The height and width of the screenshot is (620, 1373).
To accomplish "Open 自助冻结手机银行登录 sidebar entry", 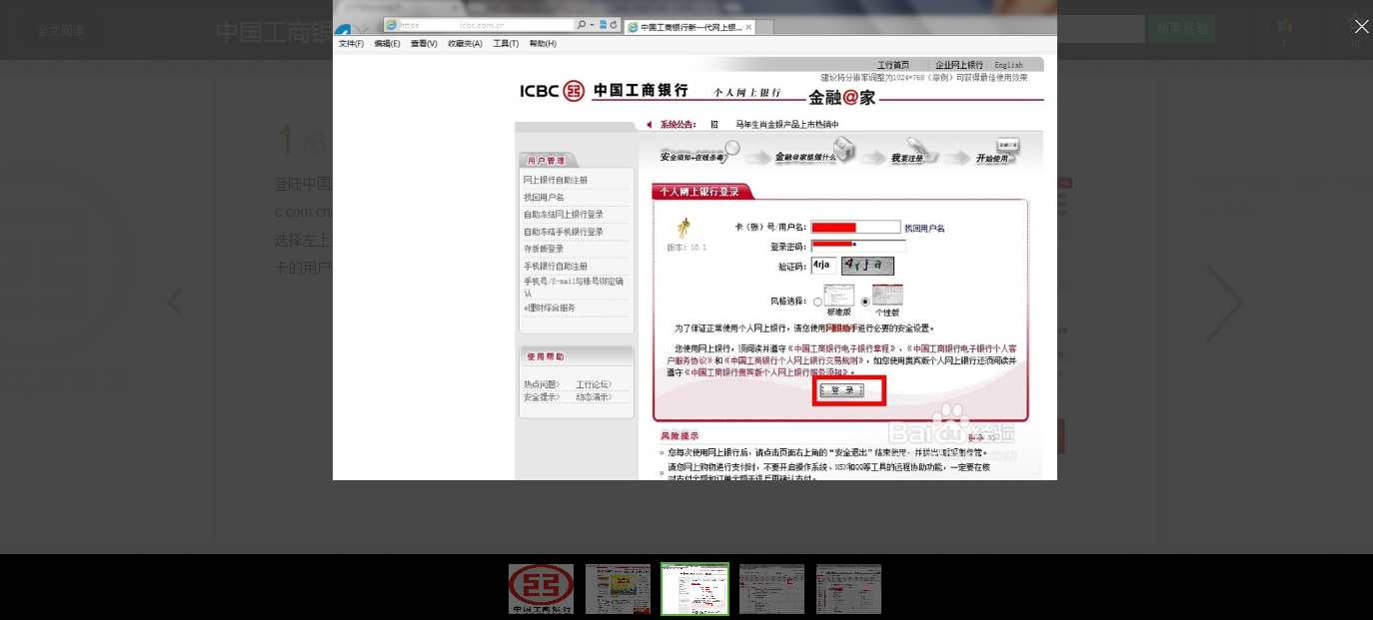I will click(564, 232).
